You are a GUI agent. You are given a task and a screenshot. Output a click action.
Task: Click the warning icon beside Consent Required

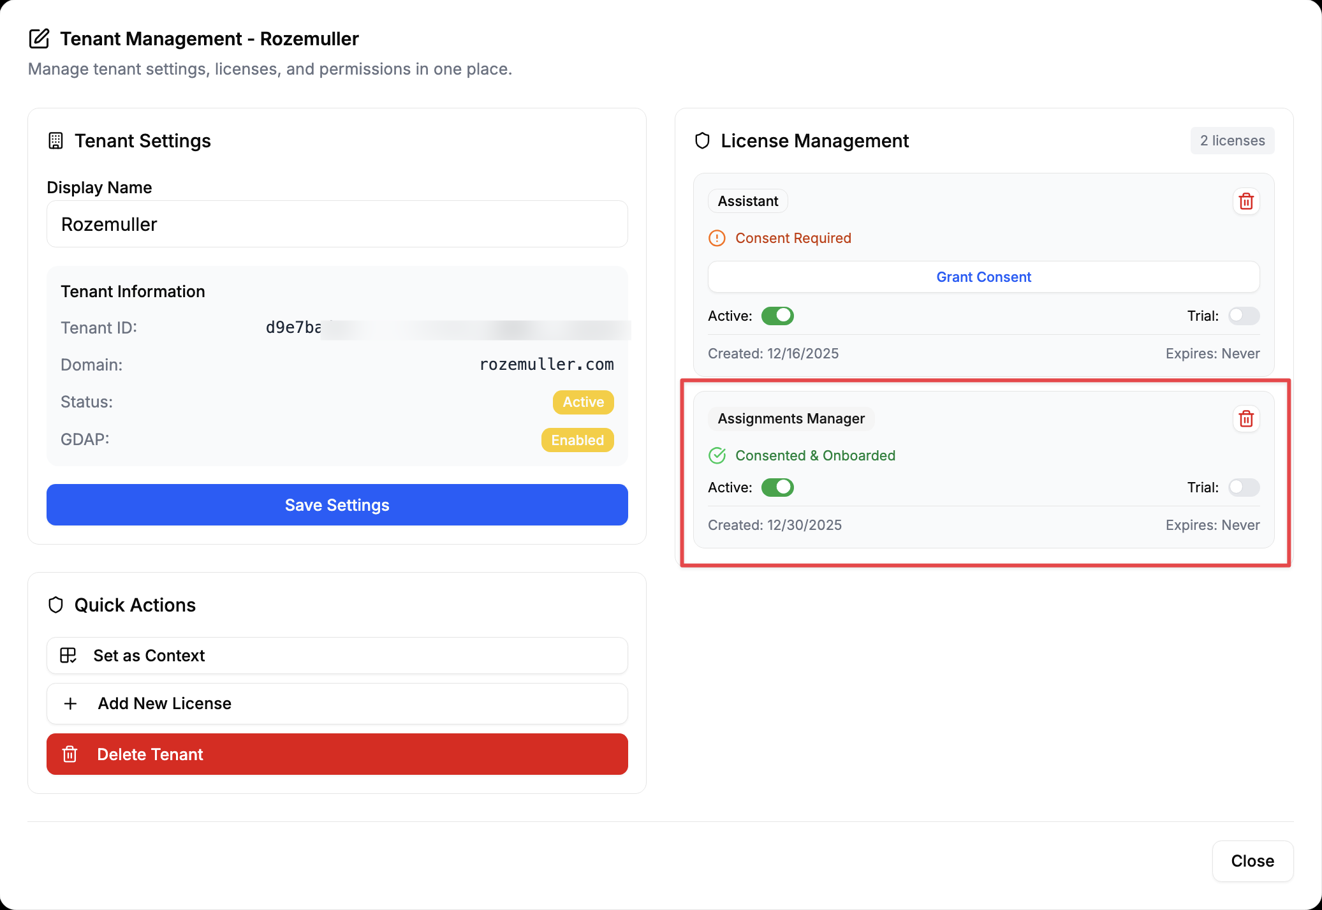tap(717, 238)
